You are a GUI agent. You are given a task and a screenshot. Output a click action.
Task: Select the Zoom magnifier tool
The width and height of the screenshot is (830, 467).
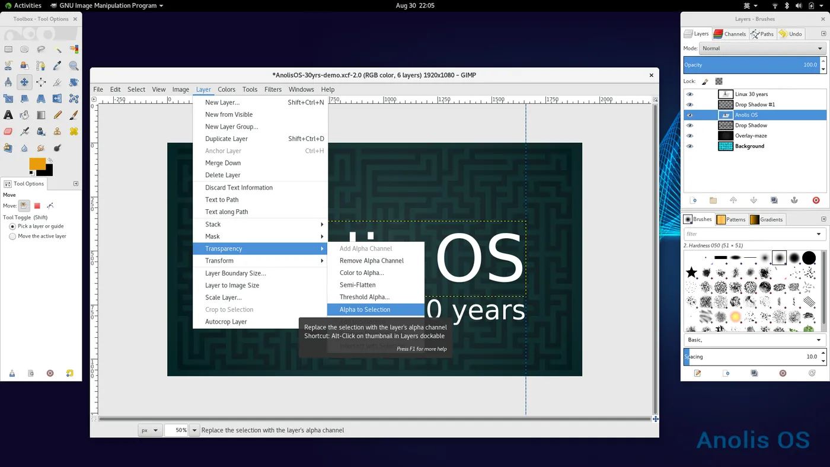pyautogui.click(x=74, y=66)
